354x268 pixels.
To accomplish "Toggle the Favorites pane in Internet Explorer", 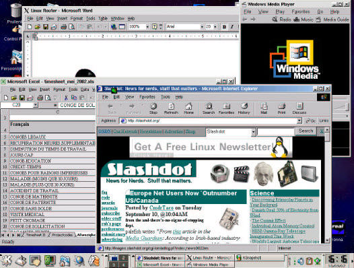I will tap(226, 108).
